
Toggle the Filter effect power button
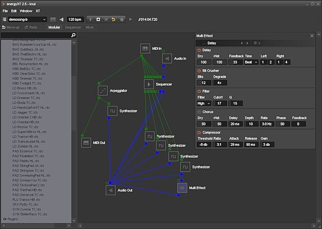click(x=199, y=91)
